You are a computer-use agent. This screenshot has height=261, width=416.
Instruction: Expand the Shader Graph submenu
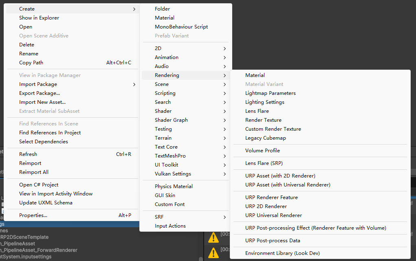pos(186,120)
